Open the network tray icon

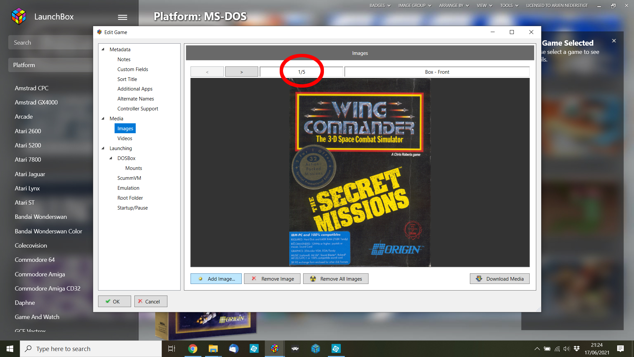click(x=557, y=349)
